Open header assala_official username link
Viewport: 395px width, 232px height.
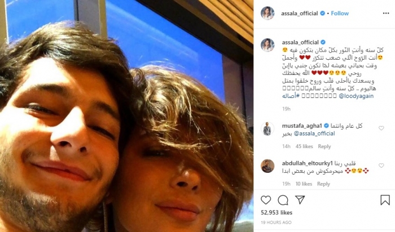[x=300, y=14]
